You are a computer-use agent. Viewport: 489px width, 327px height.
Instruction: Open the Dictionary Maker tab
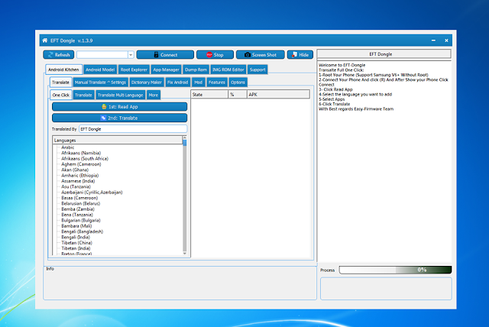point(146,83)
